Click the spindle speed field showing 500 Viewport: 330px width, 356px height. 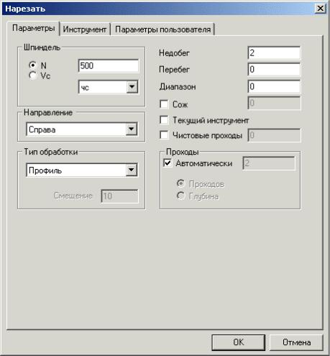tap(109, 65)
